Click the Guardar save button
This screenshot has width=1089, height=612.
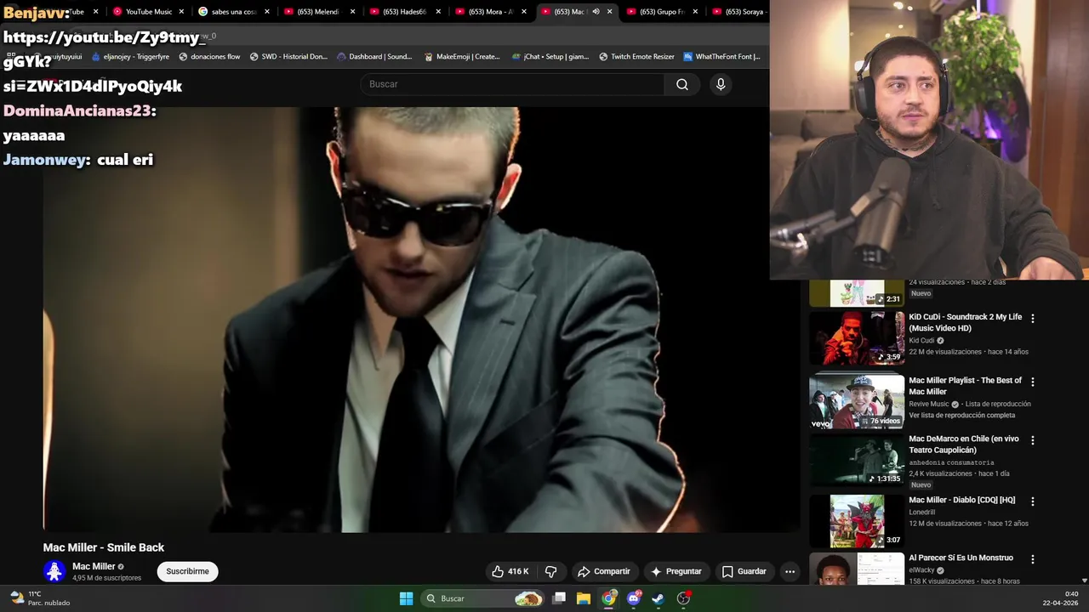pos(744,571)
